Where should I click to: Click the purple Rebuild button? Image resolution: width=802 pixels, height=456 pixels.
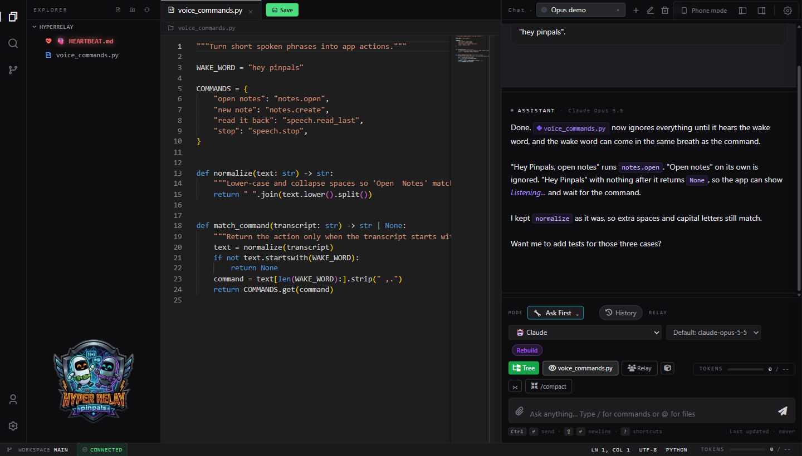527,350
